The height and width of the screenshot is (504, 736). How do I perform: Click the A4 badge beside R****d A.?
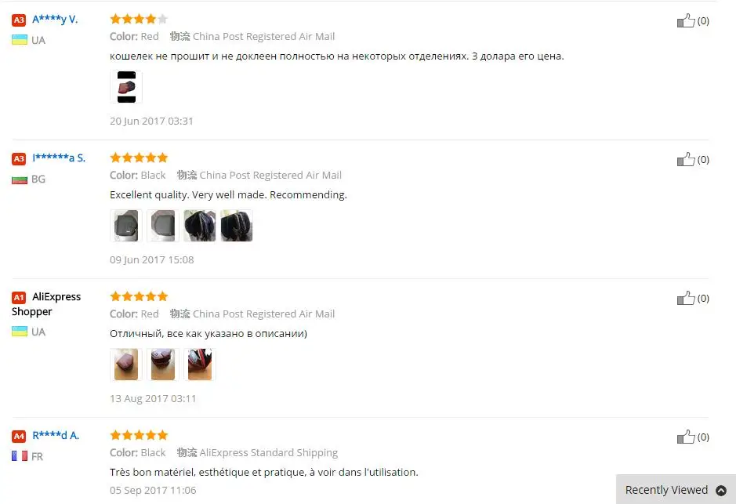pyautogui.click(x=19, y=437)
